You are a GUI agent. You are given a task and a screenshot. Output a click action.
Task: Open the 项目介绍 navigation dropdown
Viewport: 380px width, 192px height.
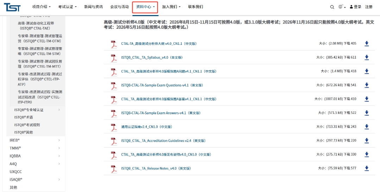(x=41, y=7)
